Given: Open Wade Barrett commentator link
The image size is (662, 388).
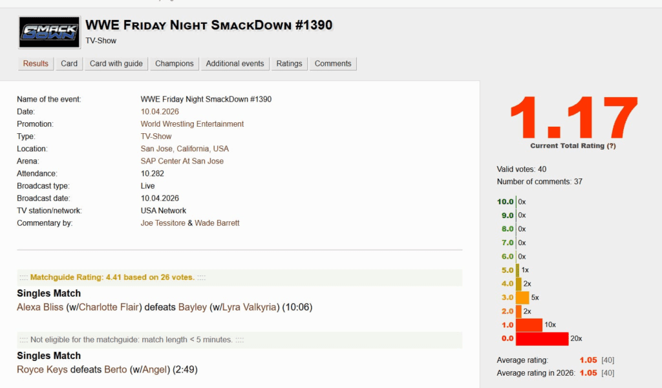Looking at the screenshot, I should coord(217,223).
